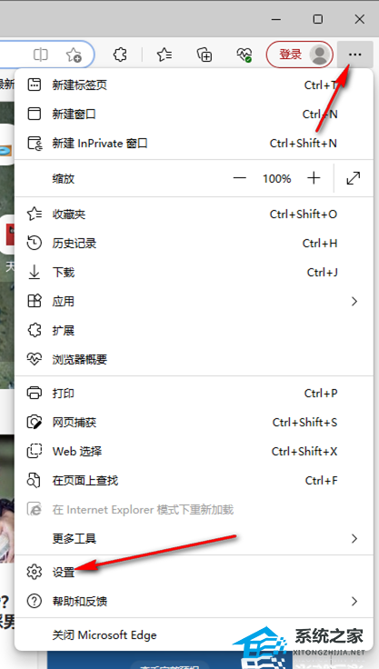Open the Extensions puzzle icon in toolbar

(120, 55)
